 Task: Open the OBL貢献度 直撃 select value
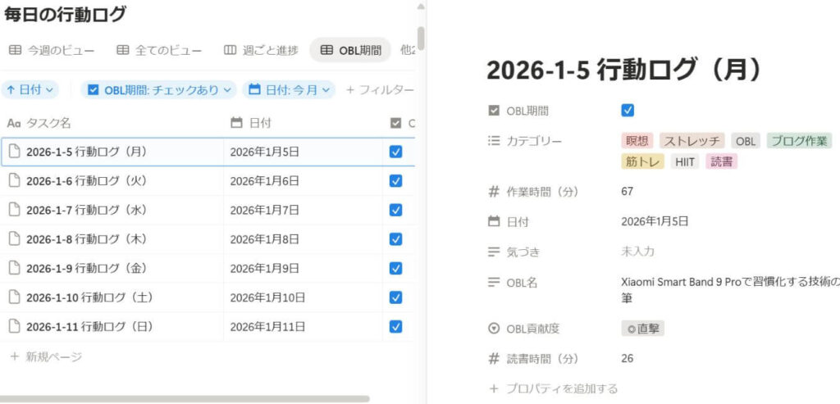click(643, 329)
